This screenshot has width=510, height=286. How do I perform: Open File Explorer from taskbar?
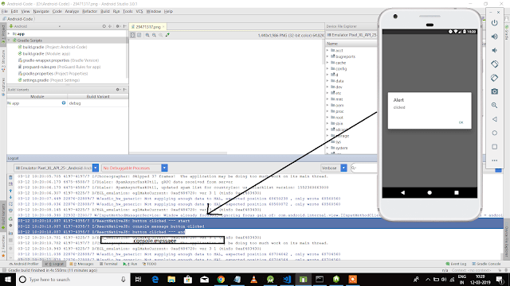tap(171, 279)
